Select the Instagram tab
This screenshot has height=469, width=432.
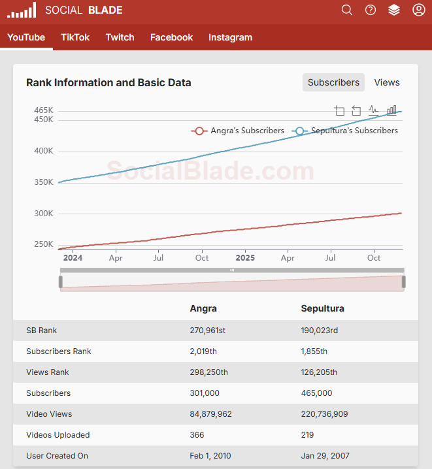pos(230,37)
